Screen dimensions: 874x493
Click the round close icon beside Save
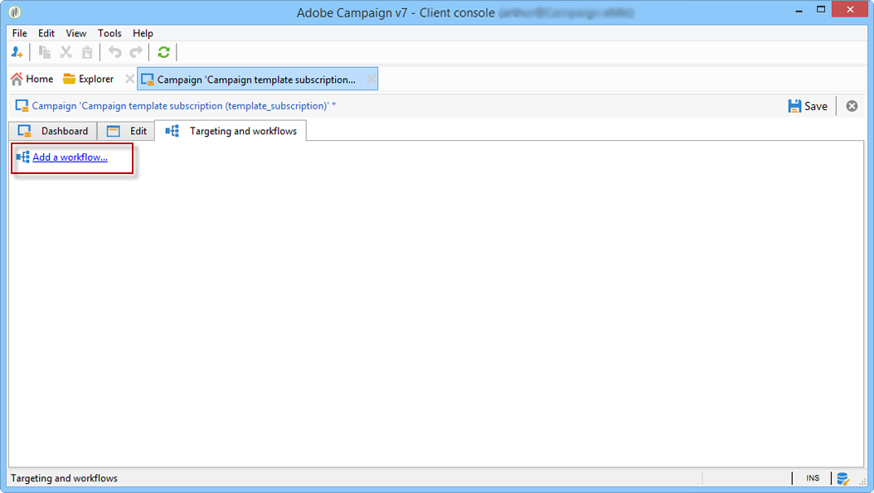pos(852,106)
